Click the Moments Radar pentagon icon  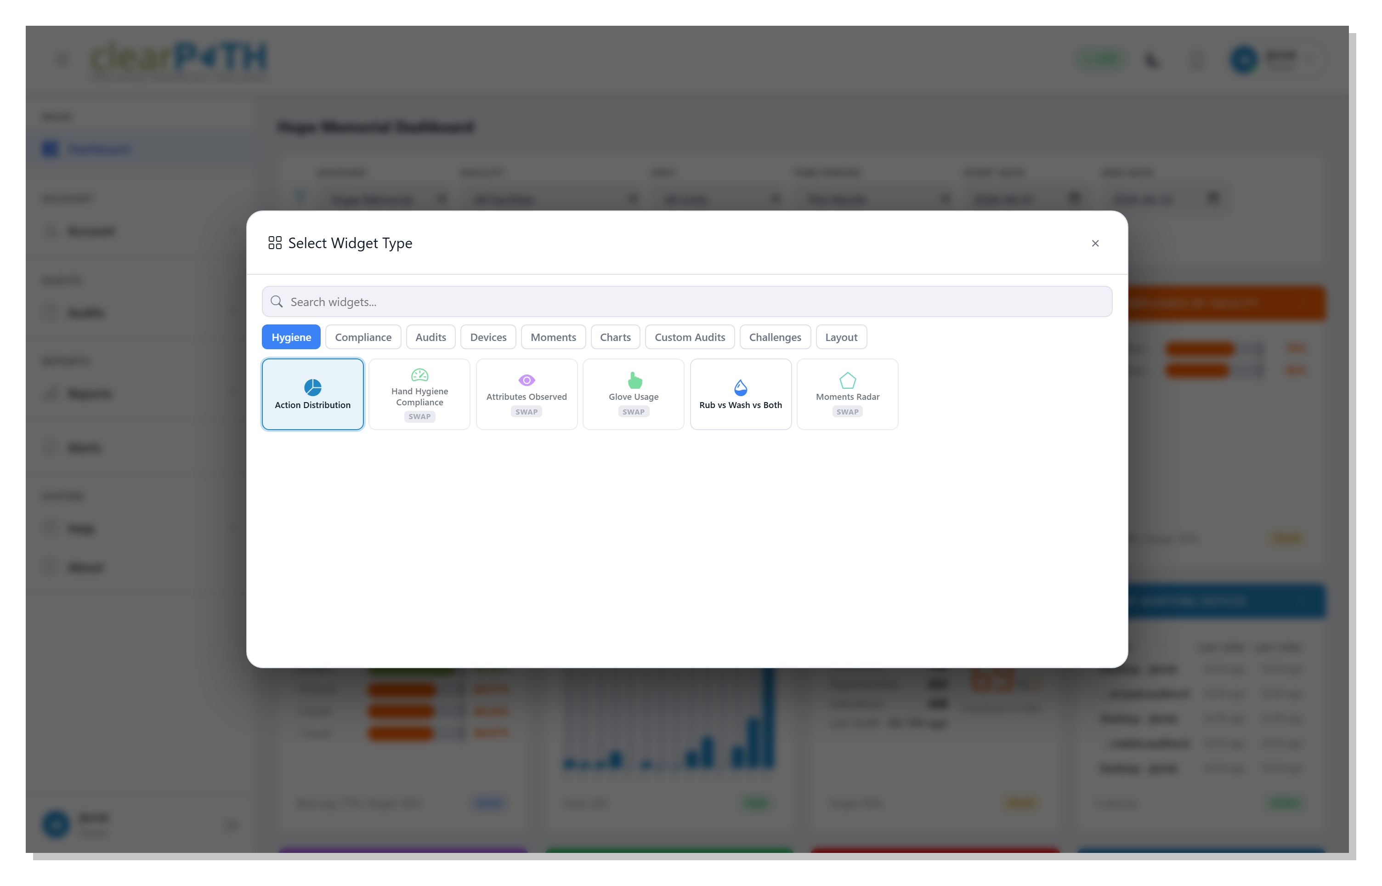(847, 381)
